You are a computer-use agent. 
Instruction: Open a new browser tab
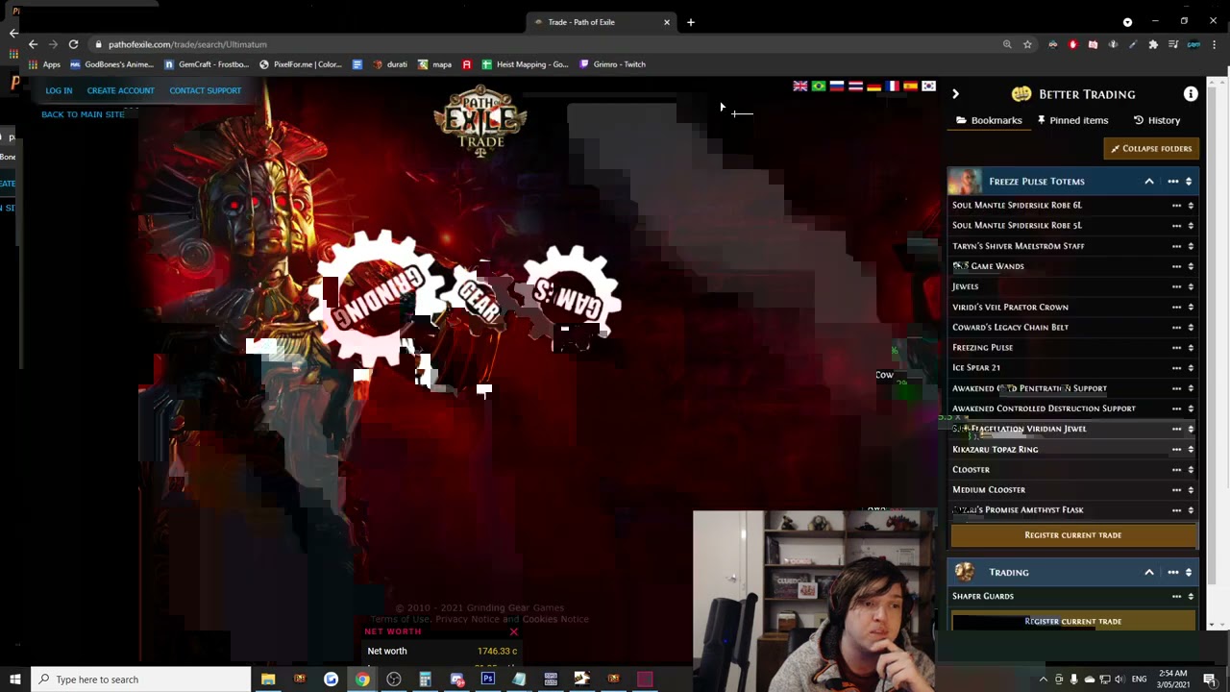(690, 22)
